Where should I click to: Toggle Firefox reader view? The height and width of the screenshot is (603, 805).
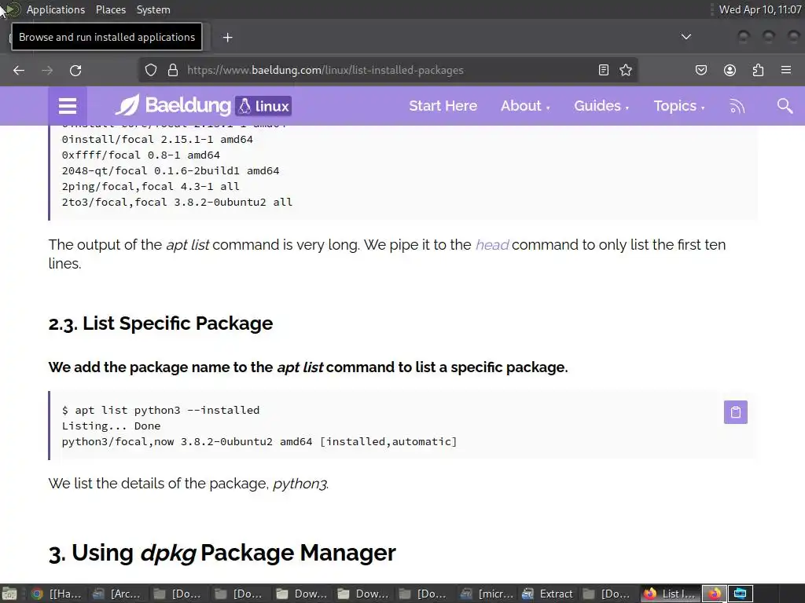click(604, 70)
